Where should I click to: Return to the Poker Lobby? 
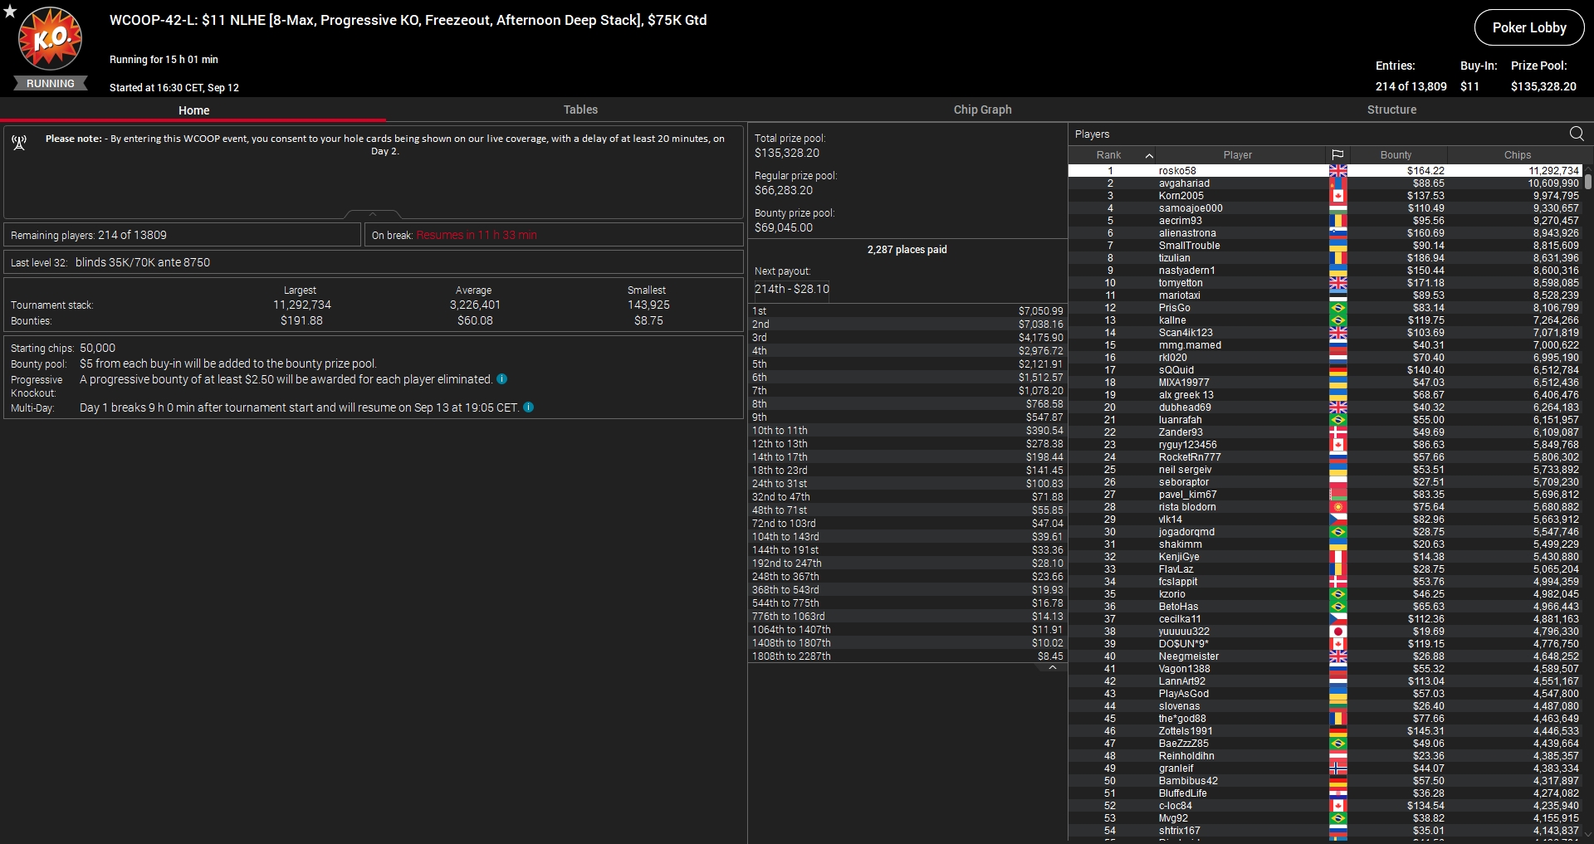[1529, 27]
